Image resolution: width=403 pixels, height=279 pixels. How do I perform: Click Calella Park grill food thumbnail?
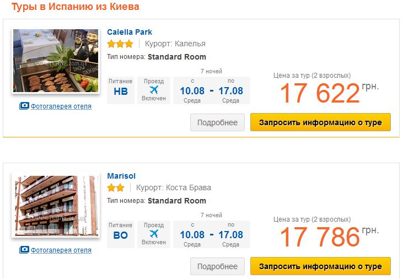pos(55,61)
